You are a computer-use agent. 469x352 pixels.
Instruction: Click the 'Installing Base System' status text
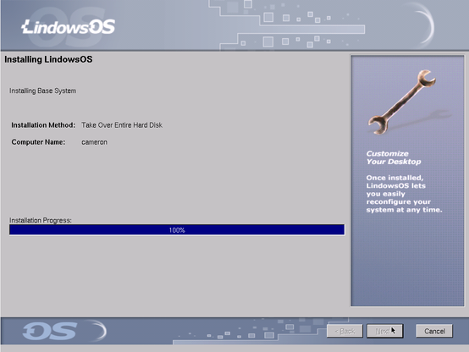[43, 91]
